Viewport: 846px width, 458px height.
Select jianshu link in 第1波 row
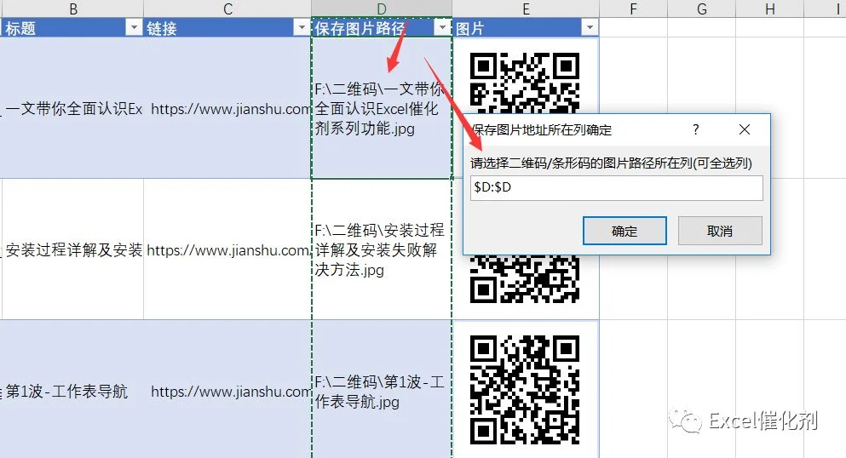click(227, 391)
